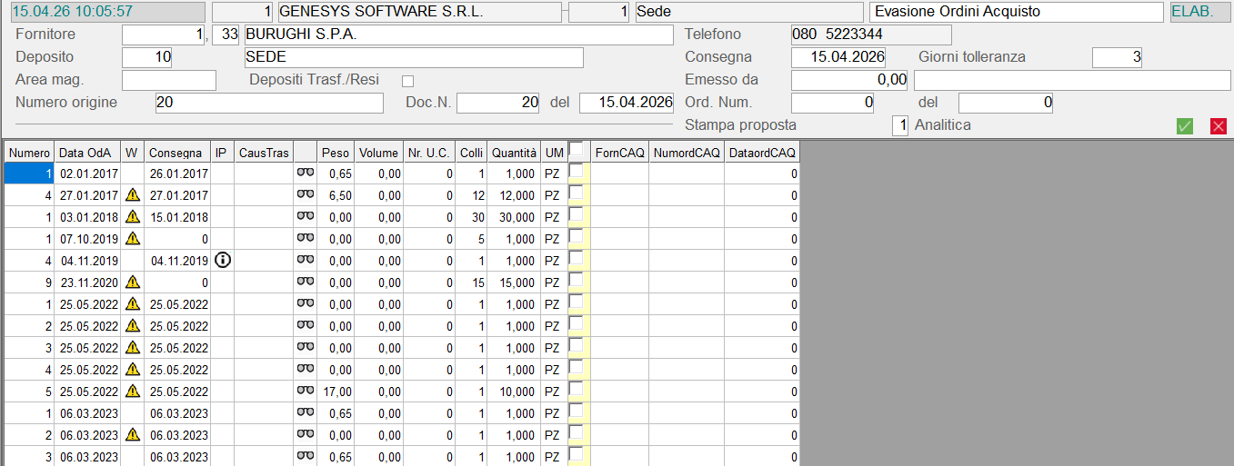Image resolution: width=1234 pixels, height=466 pixels.
Task: Click the Evasione Ordini Acquisto title field
Action: tap(1015, 12)
